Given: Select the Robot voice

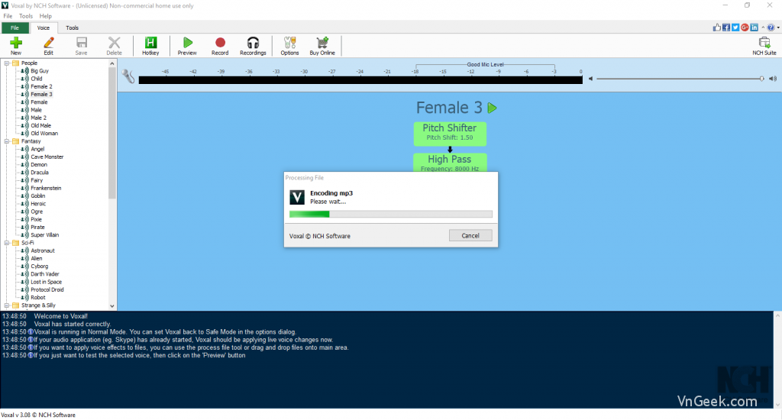Looking at the screenshot, I should pyautogui.click(x=38, y=297).
